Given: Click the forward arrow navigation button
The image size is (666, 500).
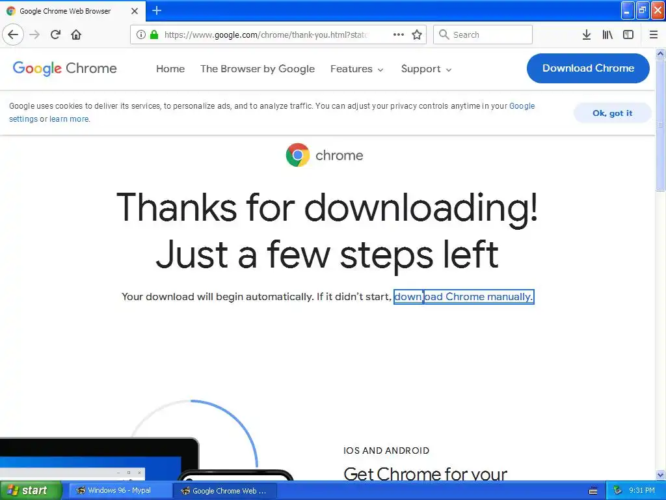Looking at the screenshot, I should (34, 35).
